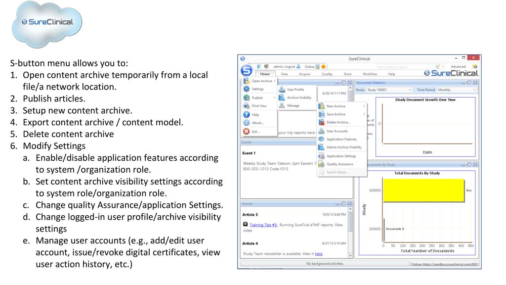The width and height of the screenshot is (506, 285).
Task: Click the Print View printer icon
Action: tap(247, 106)
